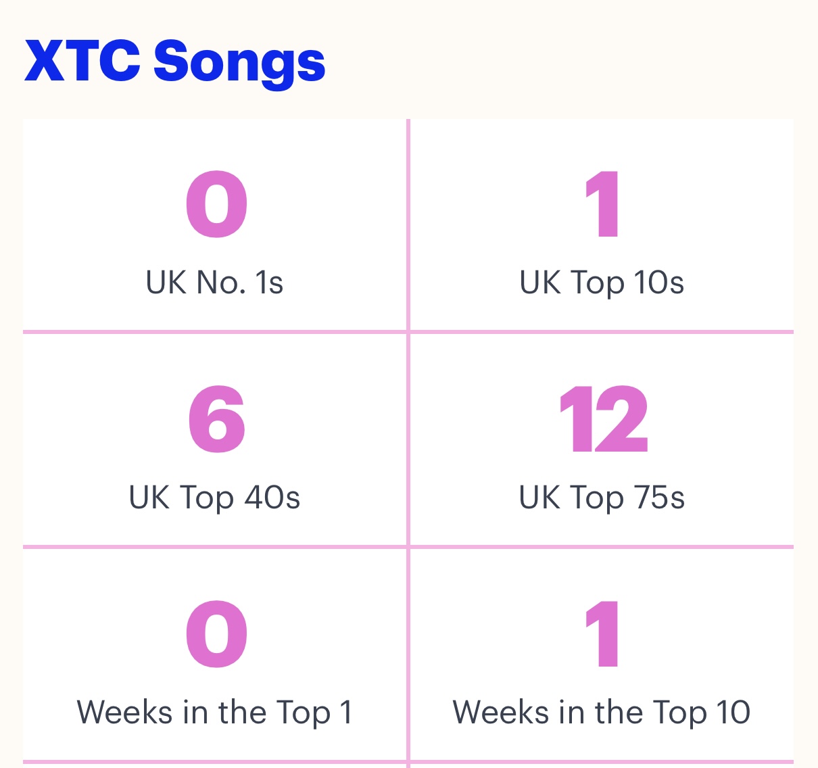Select the UK Top 40s number 6
The height and width of the screenshot is (768, 818).
[216, 419]
